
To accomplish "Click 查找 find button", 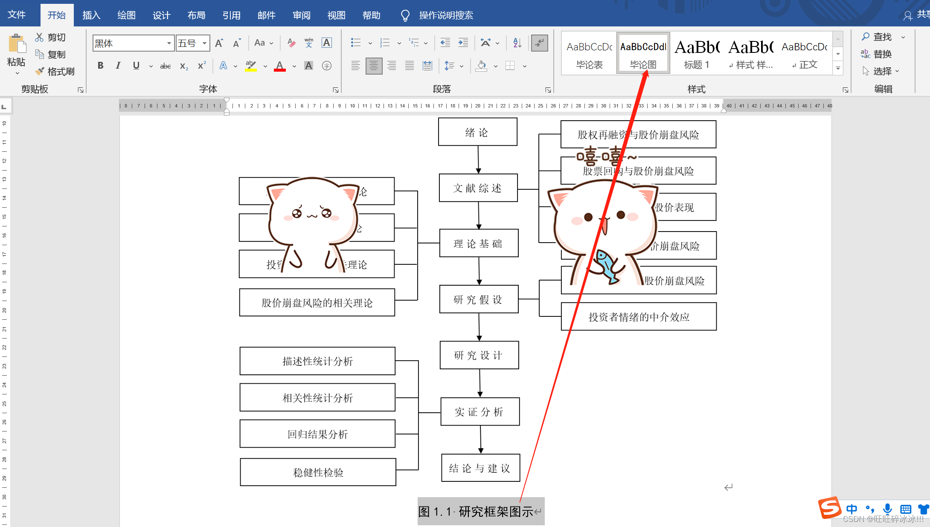I will click(877, 37).
